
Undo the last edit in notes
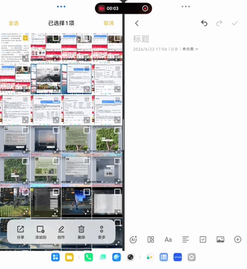204,23
